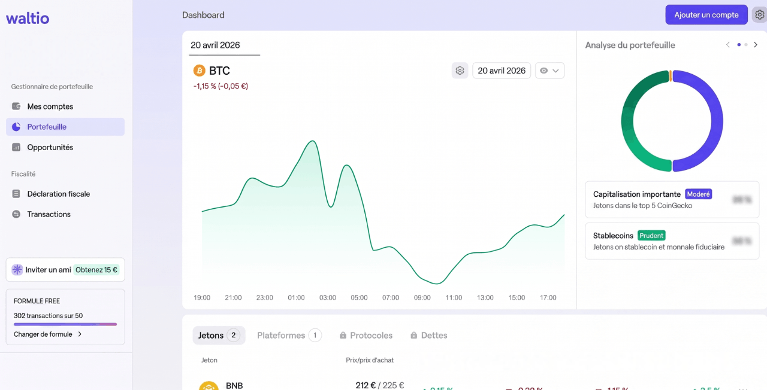Toggle the eye visibility dropdown
Image resolution: width=767 pixels, height=390 pixels.
[x=549, y=71]
